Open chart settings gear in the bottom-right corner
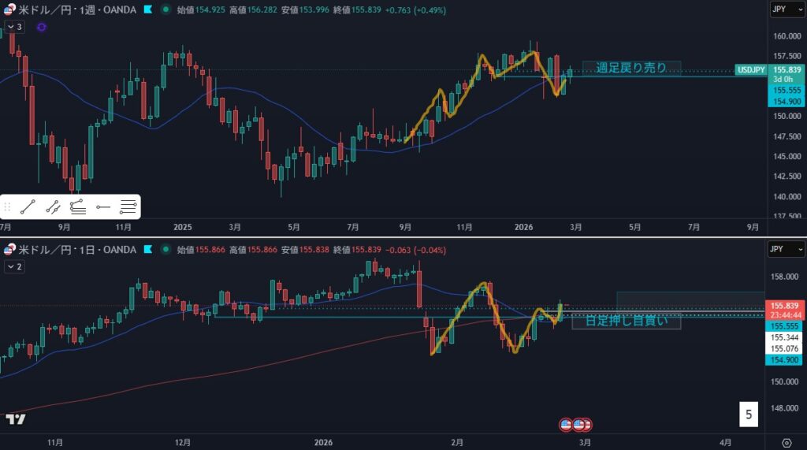This screenshot has width=807, height=450. [x=787, y=442]
